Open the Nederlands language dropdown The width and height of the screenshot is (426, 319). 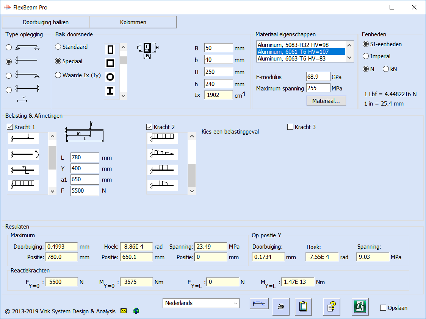[x=202, y=303]
